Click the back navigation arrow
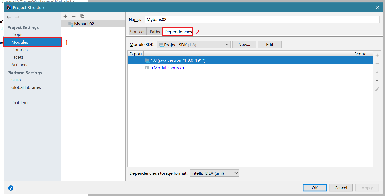 (x=9, y=17)
